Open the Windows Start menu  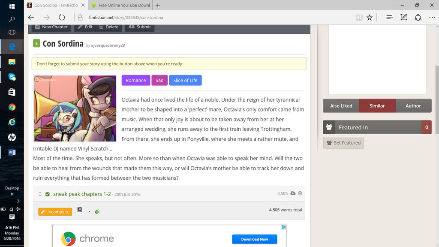click(12, 6)
